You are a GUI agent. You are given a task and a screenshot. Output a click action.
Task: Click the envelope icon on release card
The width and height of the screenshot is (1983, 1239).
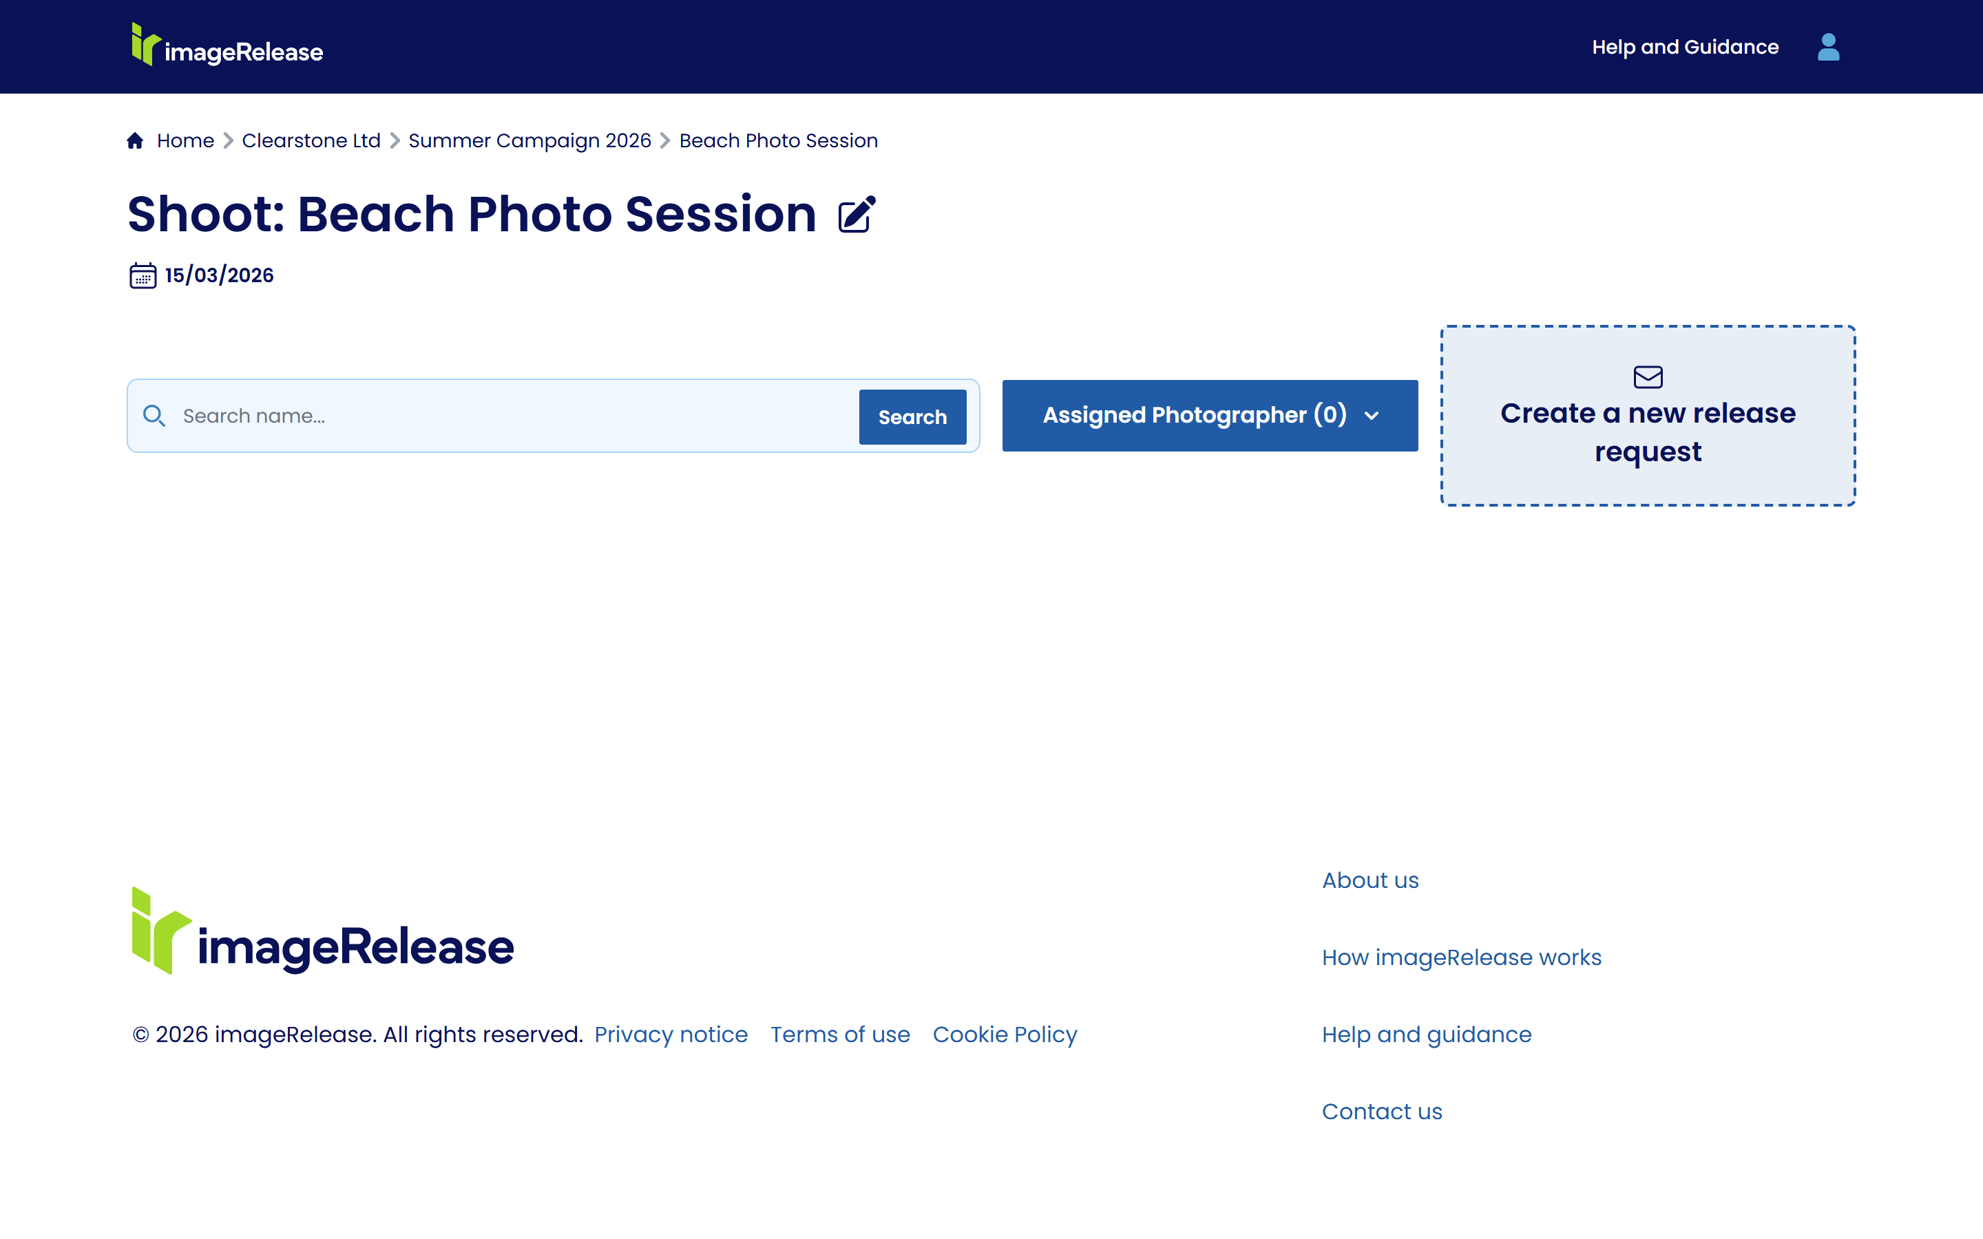(x=1647, y=377)
